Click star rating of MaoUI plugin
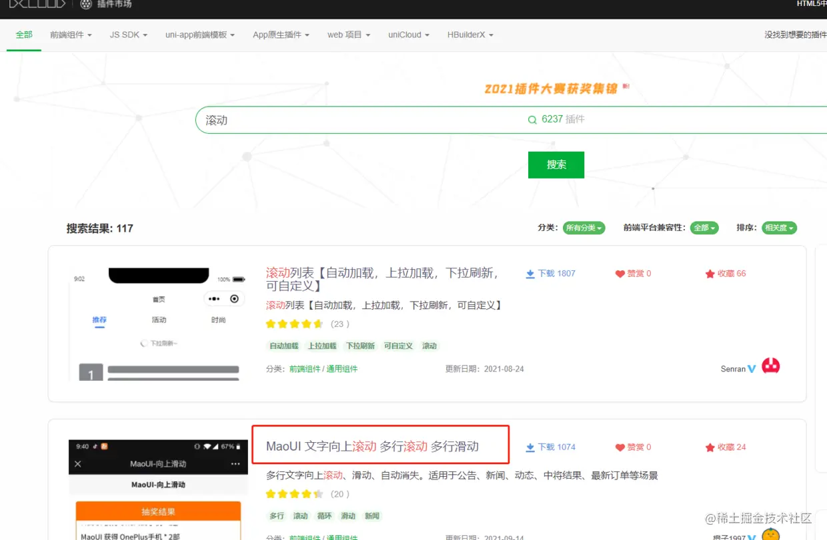 click(294, 494)
